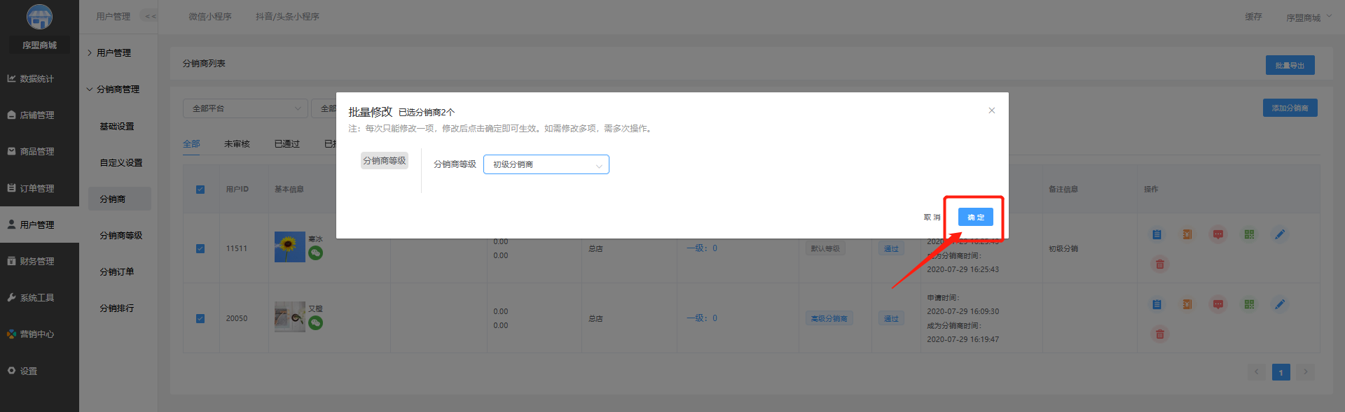The width and height of the screenshot is (1345, 412).
Task: Go to 基础设置 in the submenu
Action: pos(117,126)
